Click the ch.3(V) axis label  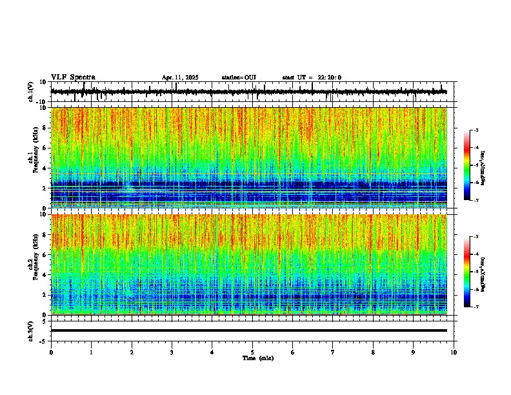click(31, 331)
